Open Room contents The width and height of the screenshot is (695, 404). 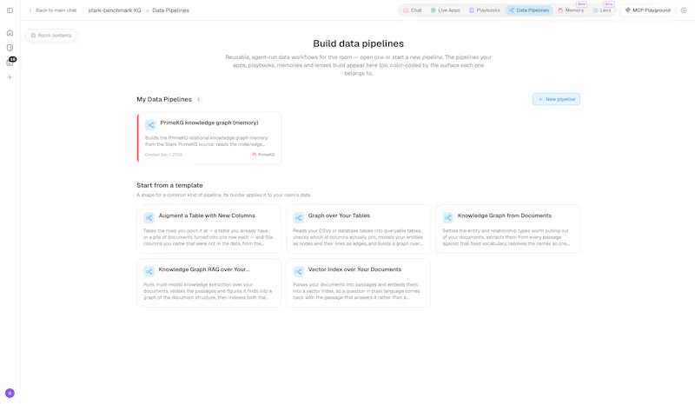point(51,36)
